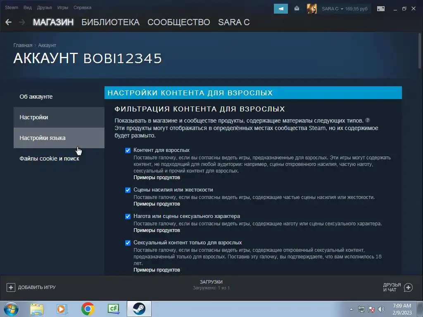
Task: Open the announcements megaphone icon
Action: point(280,9)
